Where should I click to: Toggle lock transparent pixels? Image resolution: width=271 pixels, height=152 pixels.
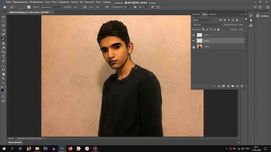point(203,30)
